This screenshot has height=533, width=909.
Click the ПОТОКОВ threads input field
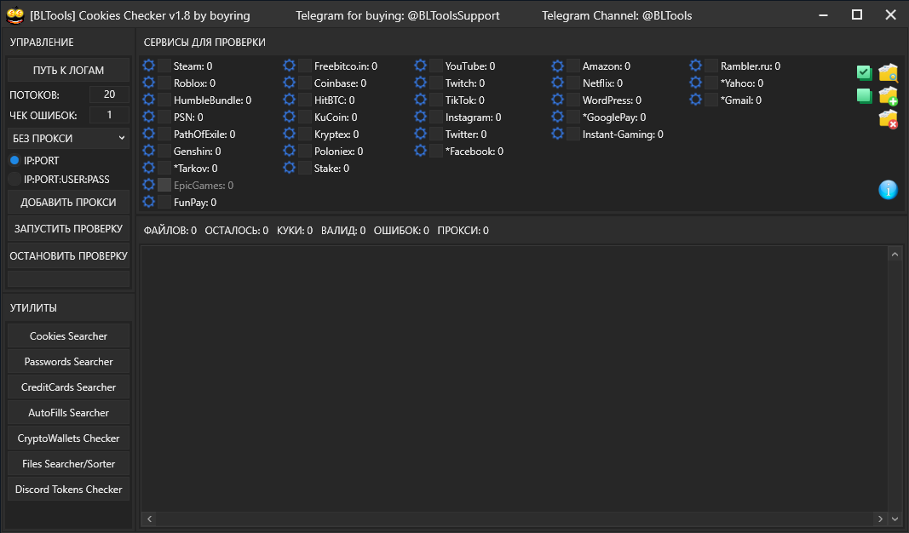tap(109, 95)
